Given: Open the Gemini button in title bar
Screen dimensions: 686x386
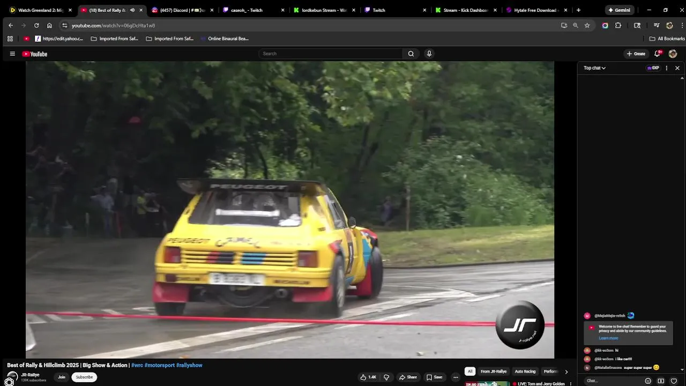Looking at the screenshot, I should 619,10.
